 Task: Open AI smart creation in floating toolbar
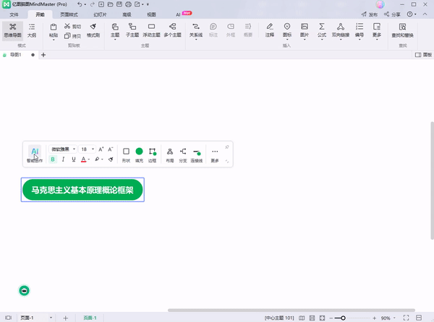coord(35,155)
